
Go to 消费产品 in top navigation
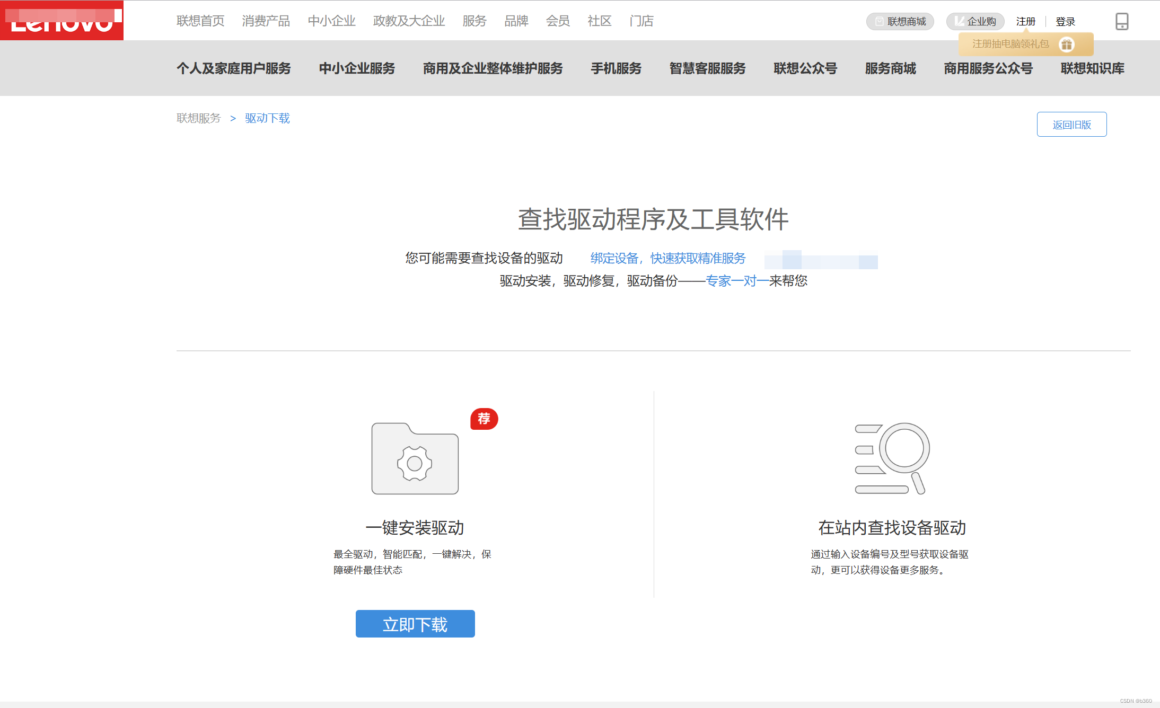coord(266,21)
